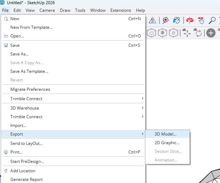This screenshot has height=183, width=220.
Task: Choose New From Template...
Action: click(x=73, y=27)
